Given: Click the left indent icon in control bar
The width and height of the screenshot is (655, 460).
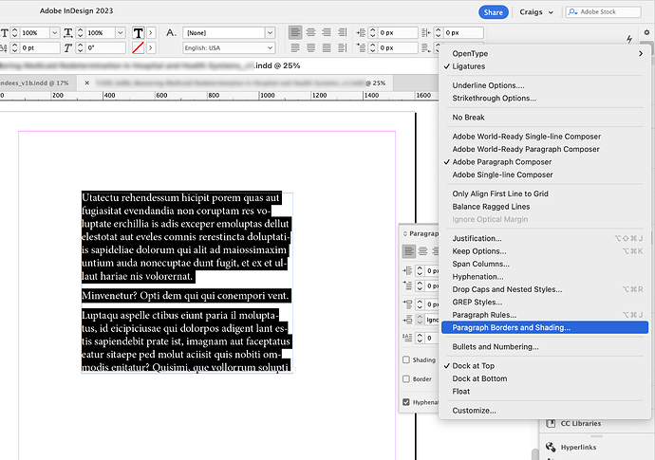Looking at the screenshot, I should pyautogui.click(x=361, y=32).
